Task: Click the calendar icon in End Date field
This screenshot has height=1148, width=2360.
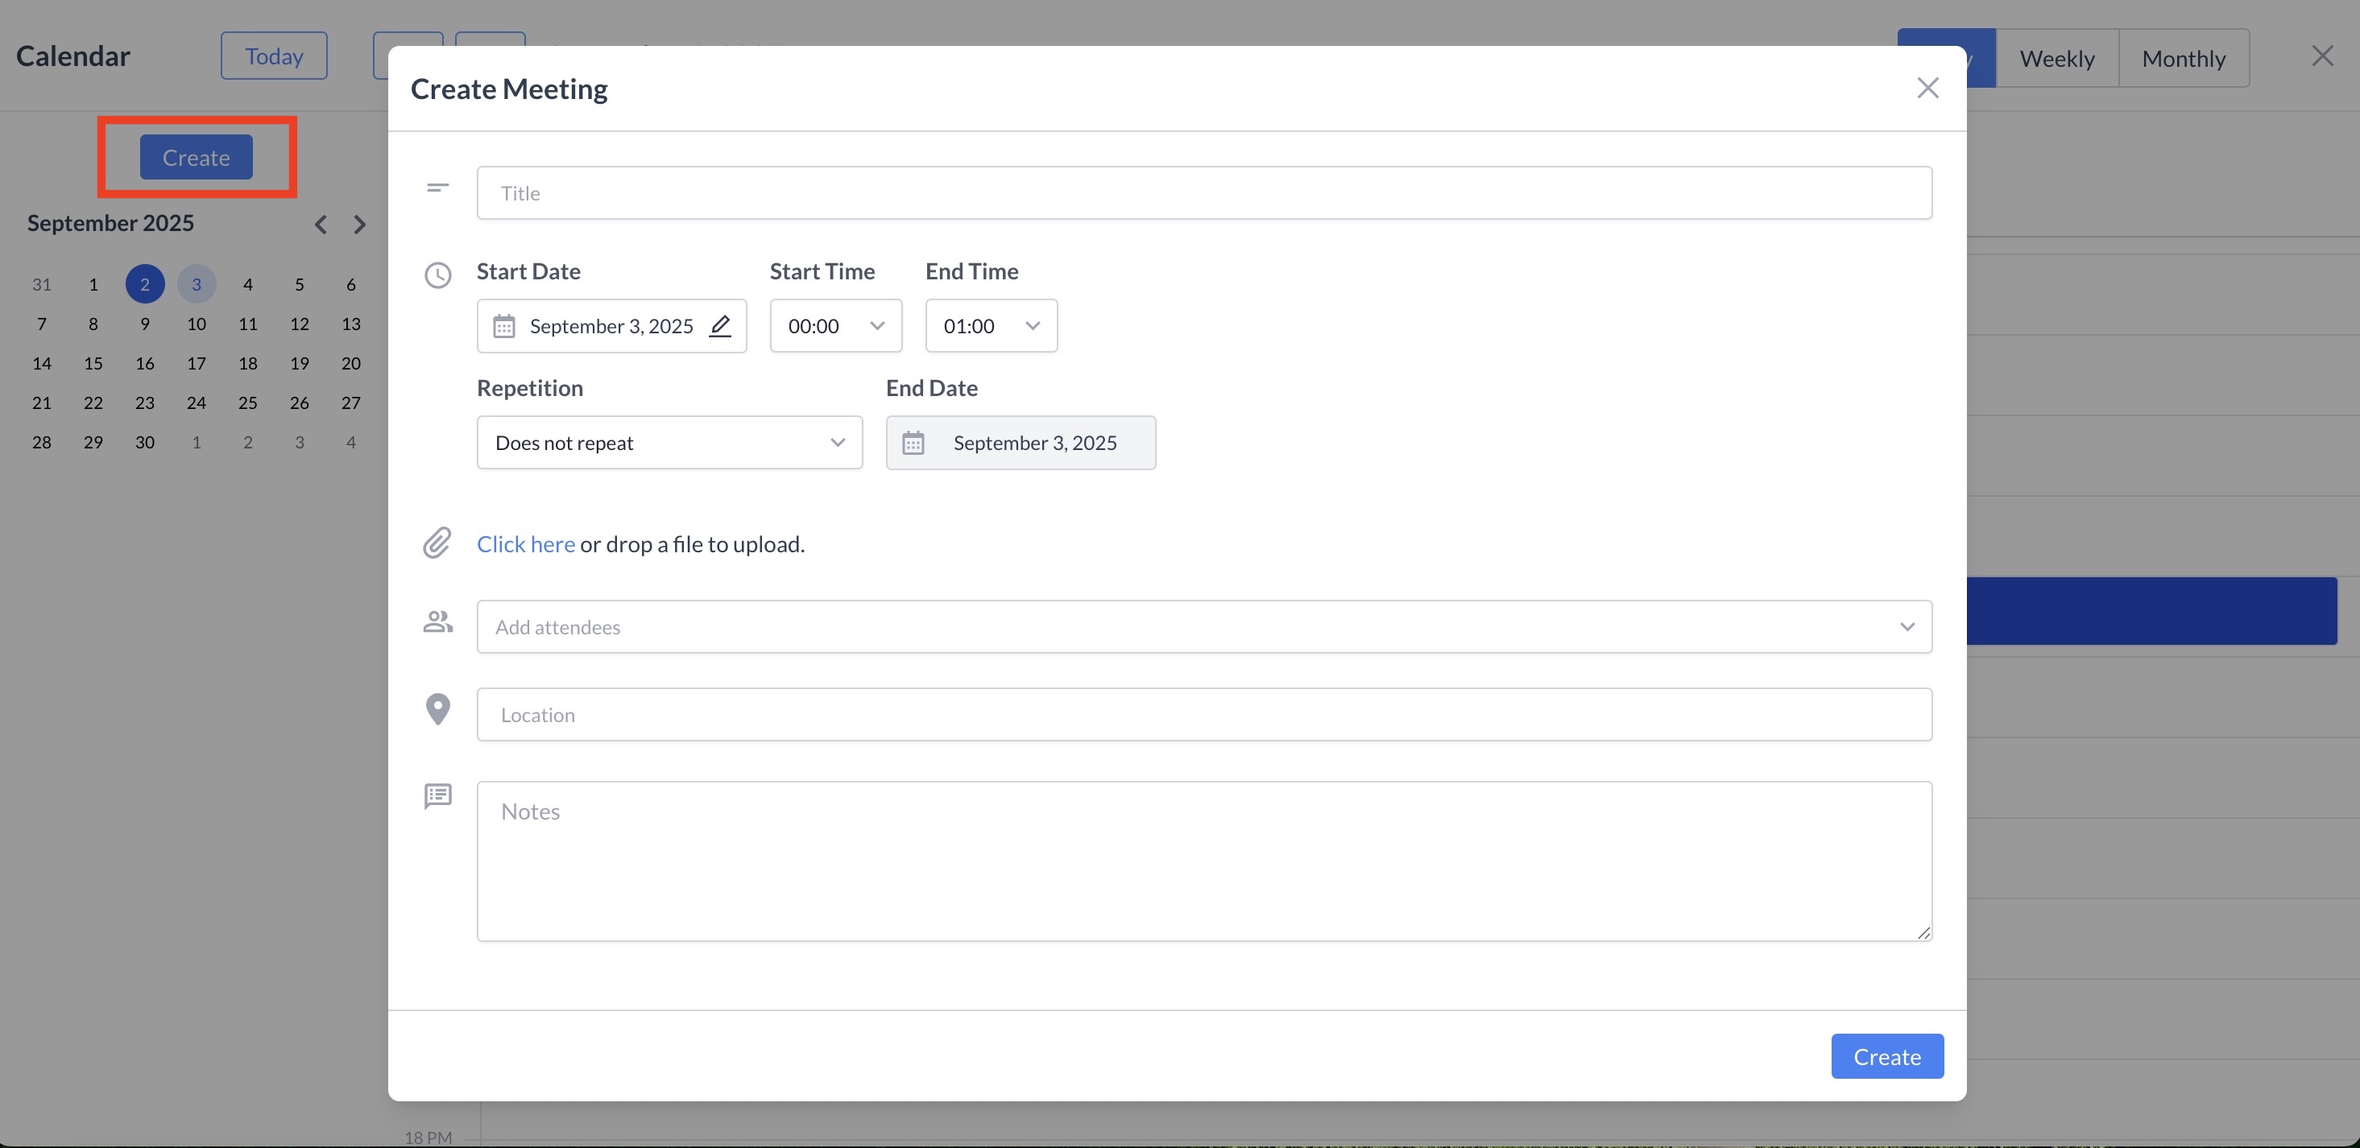Action: 913,443
